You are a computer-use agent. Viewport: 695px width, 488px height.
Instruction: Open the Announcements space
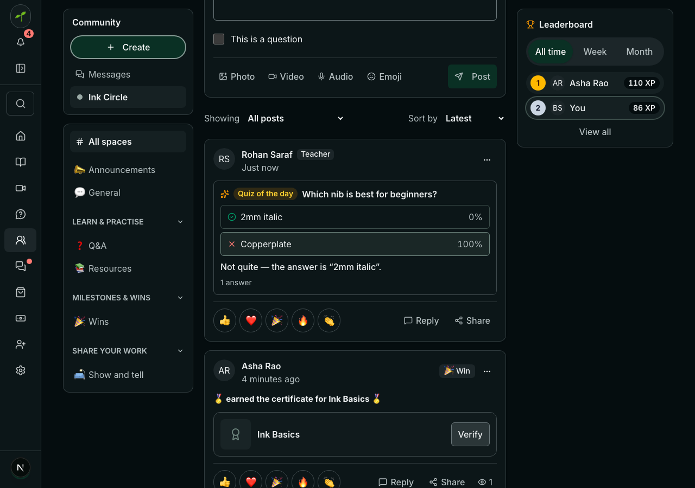(128, 170)
